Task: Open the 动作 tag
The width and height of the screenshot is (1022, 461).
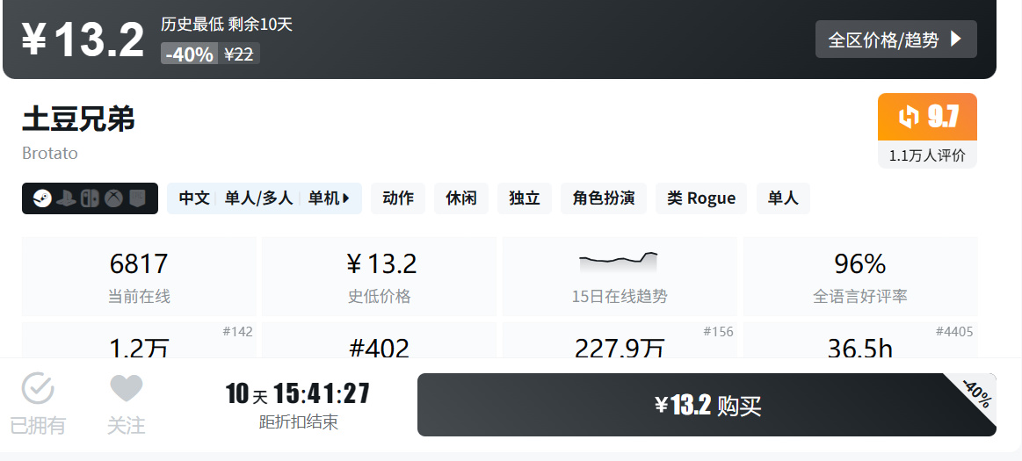Action: [x=397, y=198]
